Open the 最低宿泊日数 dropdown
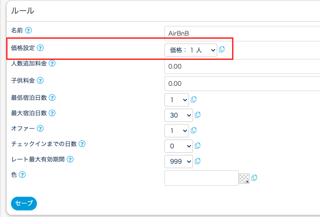 [176, 99]
